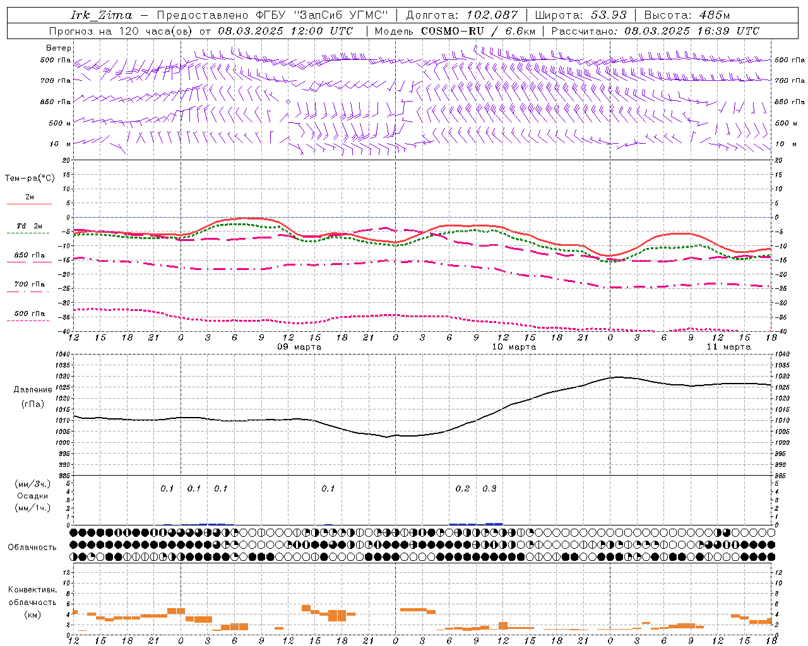Select the Прогноз на 120 часа(ов) text
Viewport: 808px width, 646px height.
click(121, 31)
